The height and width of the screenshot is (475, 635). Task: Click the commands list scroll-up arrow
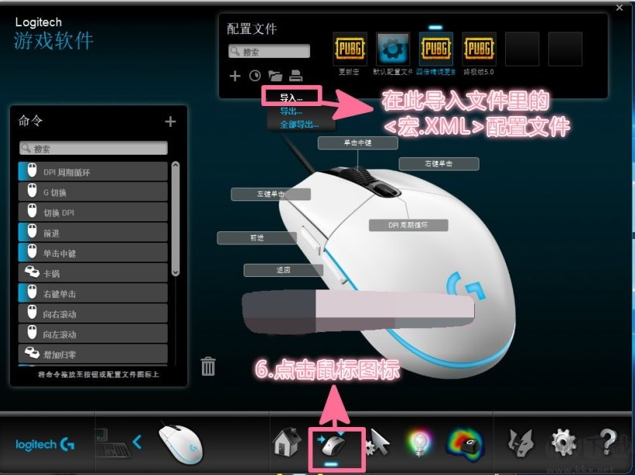(x=176, y=165)
